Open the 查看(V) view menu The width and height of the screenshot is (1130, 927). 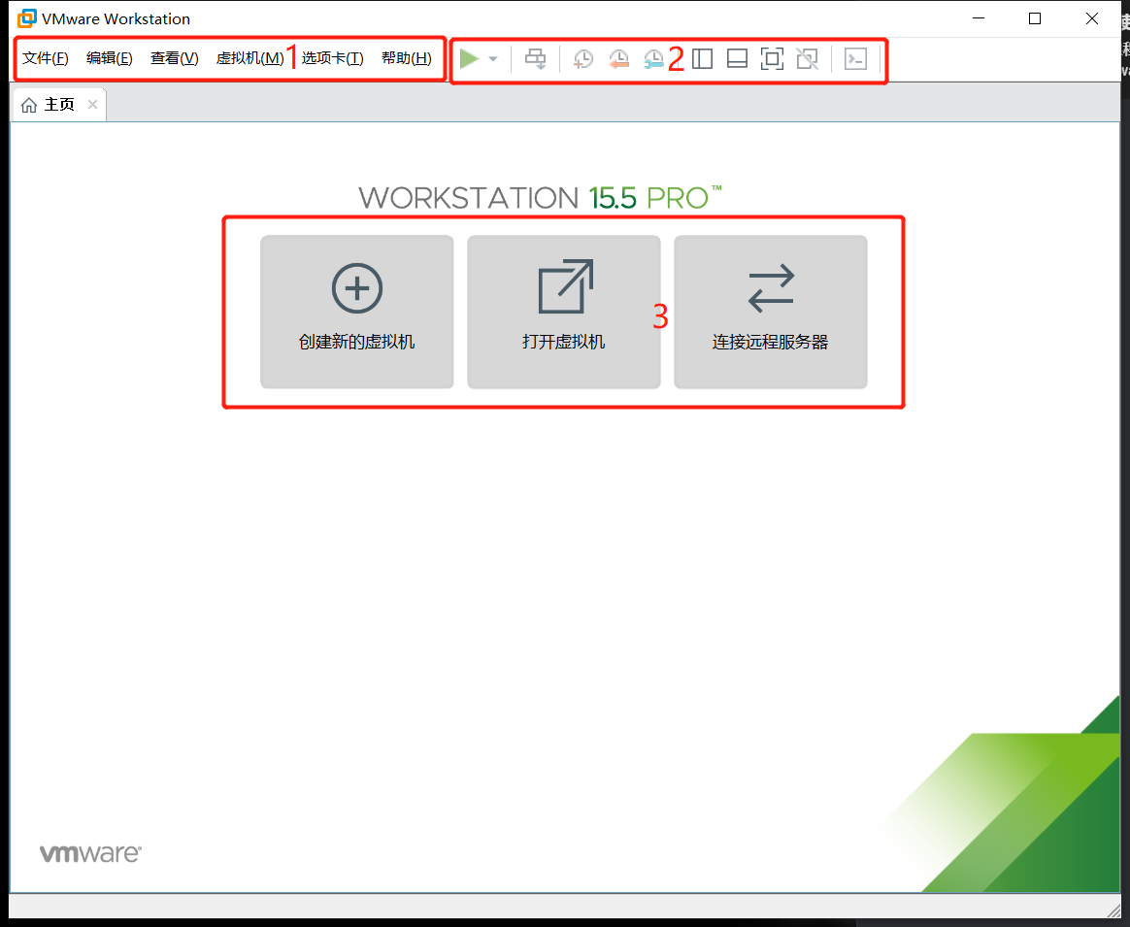pyautogui.click(x=174, y=58)
